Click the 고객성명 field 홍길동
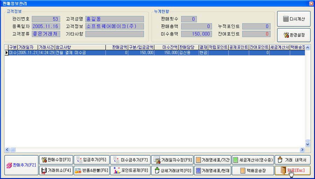The height and width of the screenshot is (179, 315). click(114, 19)
